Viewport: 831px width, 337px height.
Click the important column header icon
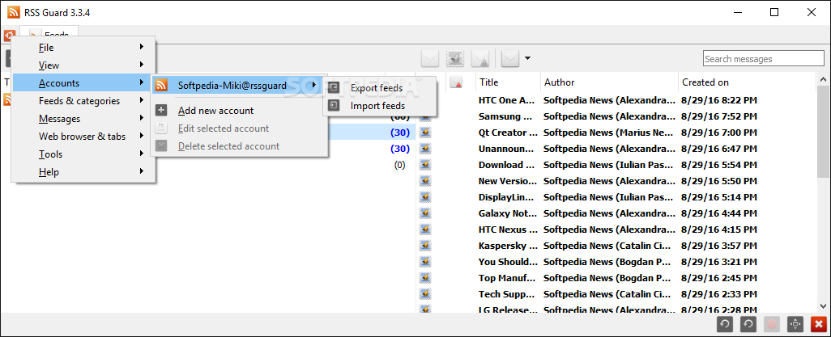coord(455,82)
